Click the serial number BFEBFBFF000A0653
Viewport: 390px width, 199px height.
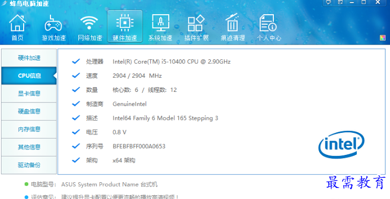pos(139,146)
